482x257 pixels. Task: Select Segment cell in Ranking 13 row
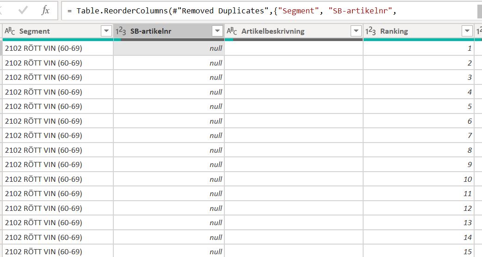click(x=58, y=223)
